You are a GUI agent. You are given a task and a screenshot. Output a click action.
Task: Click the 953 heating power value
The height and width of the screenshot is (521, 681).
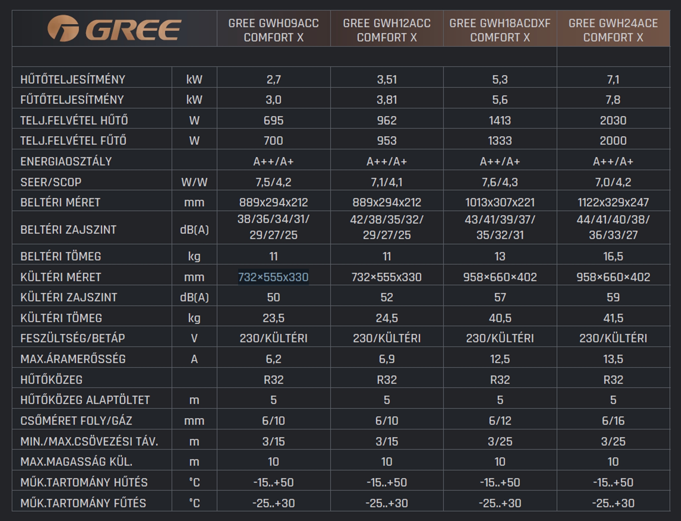[x=387, y=140]
